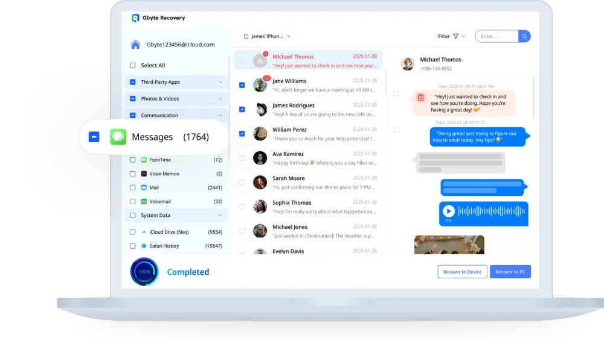Tick the checkbox for Ava Ramirez
The height and width of the screenshot is (344, 604).
coord(242,158)
